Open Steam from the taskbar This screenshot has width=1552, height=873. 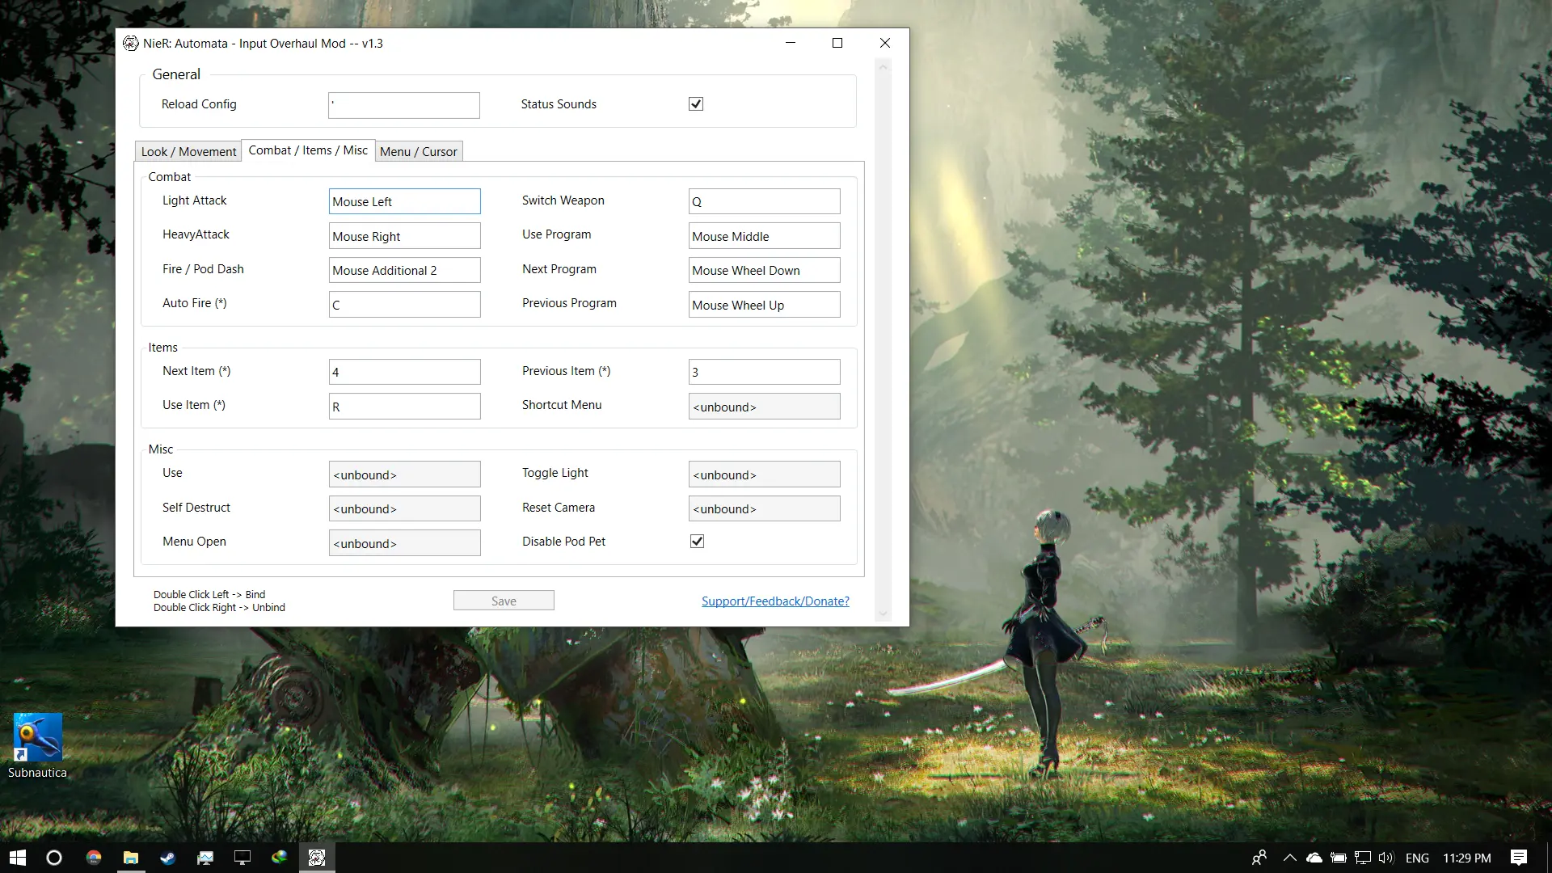pos(168,858)
